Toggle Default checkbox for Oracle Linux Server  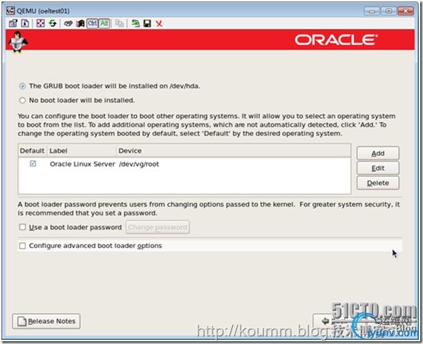[33, 164]
